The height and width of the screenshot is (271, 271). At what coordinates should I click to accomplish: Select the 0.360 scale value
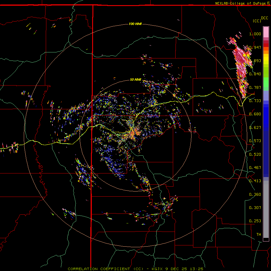pyautogui.click(x=255, y=195)
